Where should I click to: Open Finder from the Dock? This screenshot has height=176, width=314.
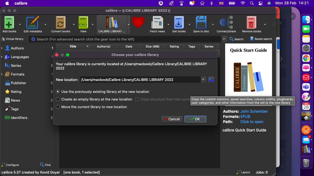pos(306,20)
